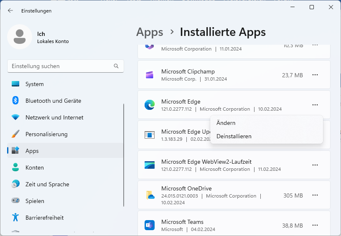Go to Apps breadcrumb link
The width and height of the screenshot is (341, 236).
150,32
